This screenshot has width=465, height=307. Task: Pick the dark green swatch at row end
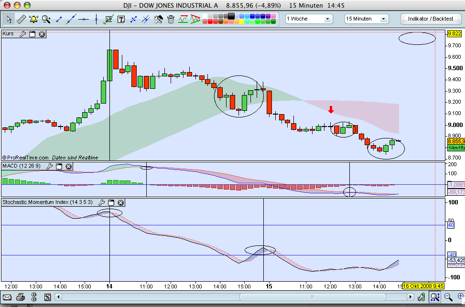273,21
